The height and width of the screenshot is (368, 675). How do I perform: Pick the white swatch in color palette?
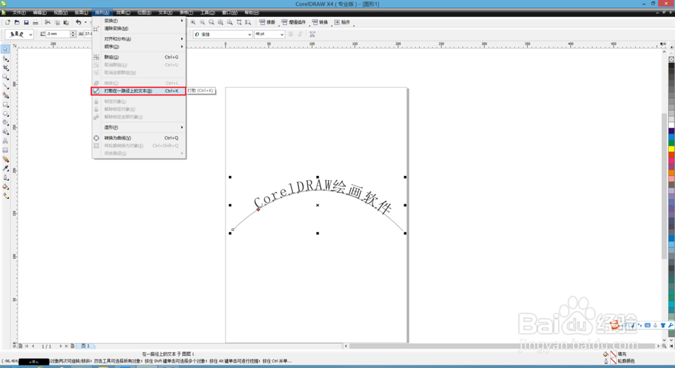coord(672,125)
